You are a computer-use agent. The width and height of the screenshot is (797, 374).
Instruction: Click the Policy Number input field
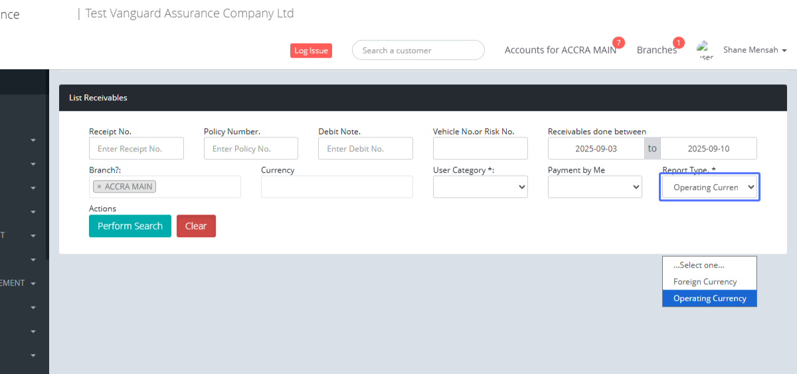250,149
